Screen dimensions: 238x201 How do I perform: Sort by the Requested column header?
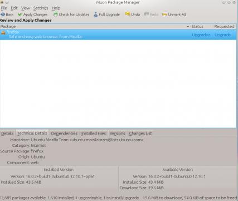(x=224, y=26)
